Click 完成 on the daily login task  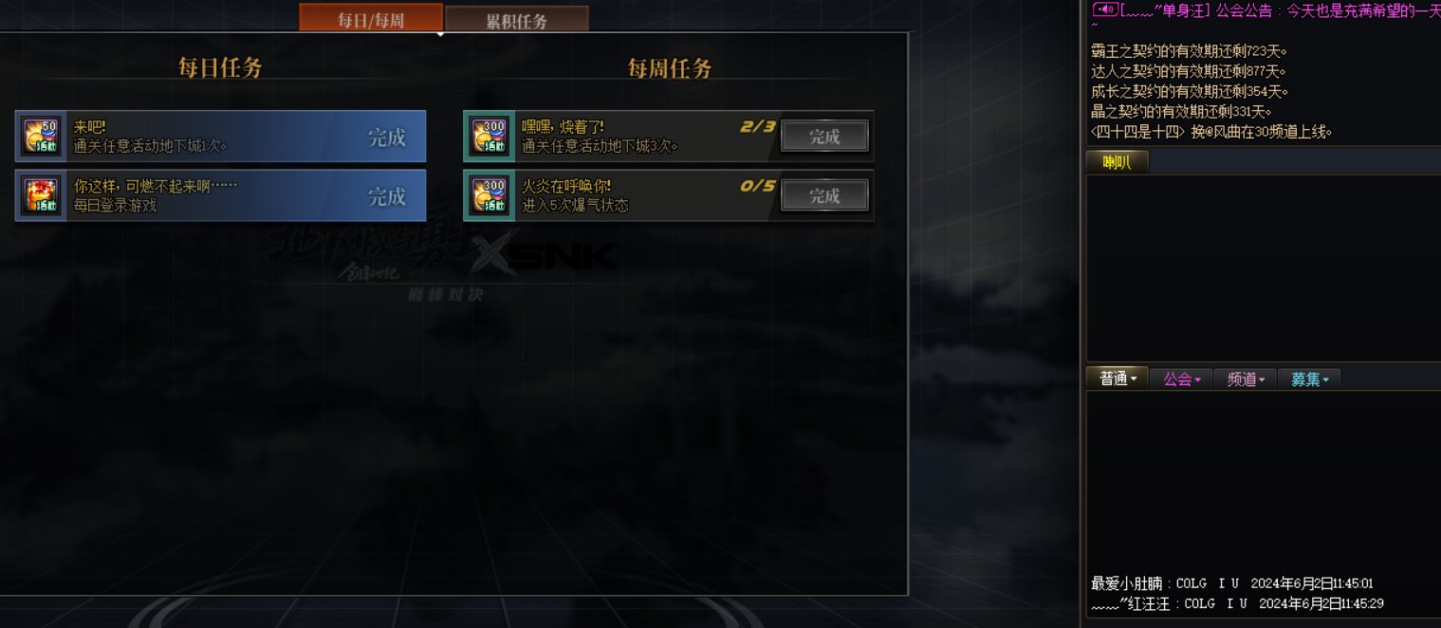(387, 196)
